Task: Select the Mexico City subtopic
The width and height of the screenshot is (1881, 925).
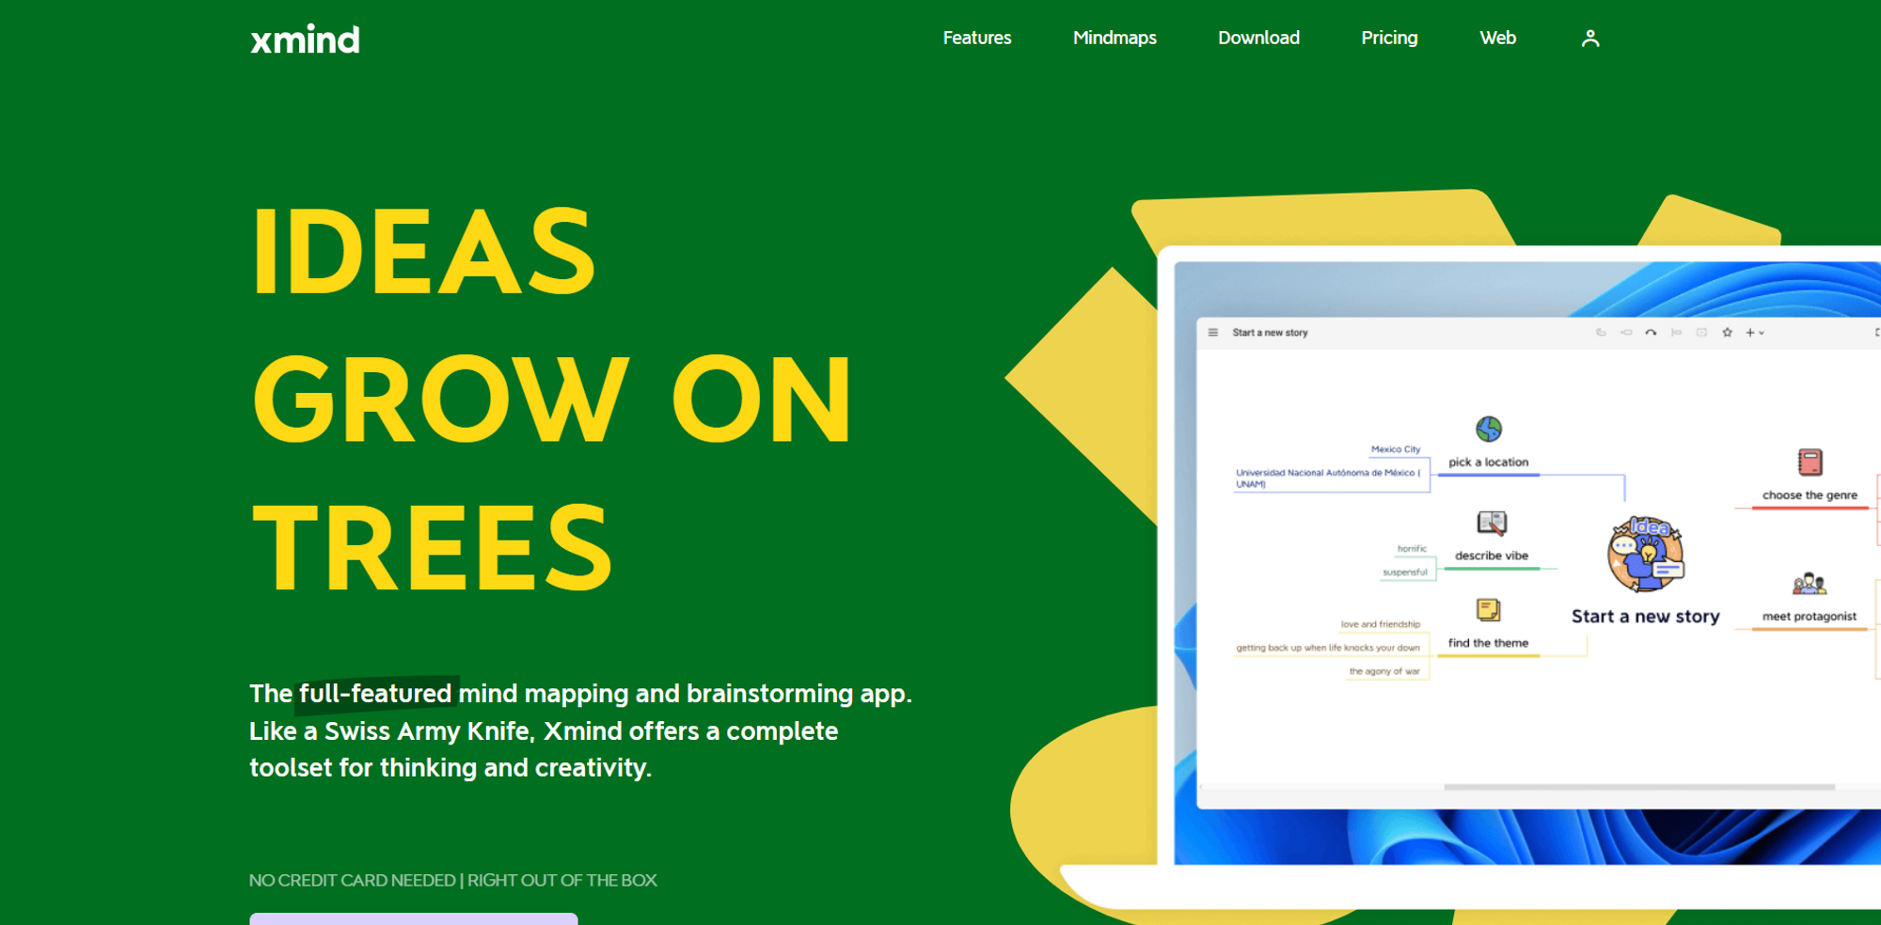Action: [1396, 449]
